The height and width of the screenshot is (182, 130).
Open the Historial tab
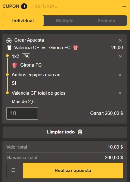point(45,6)
